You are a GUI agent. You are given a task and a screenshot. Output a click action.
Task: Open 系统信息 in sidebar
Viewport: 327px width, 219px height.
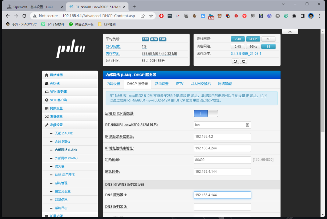point(70,117)
